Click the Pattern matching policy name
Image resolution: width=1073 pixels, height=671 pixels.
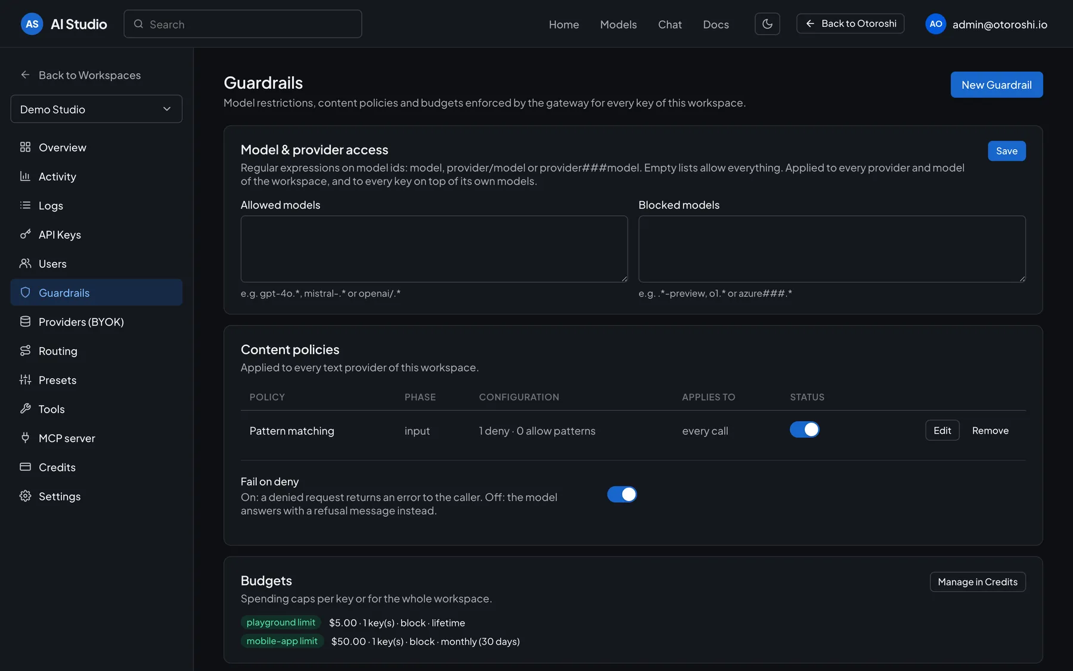coord(291,431)
